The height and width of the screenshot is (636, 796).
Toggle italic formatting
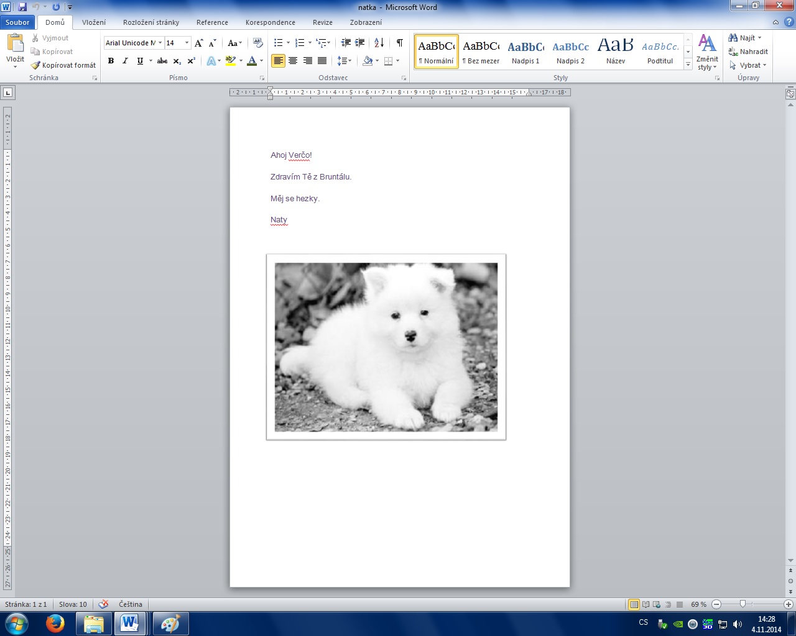tap(125, 61)
